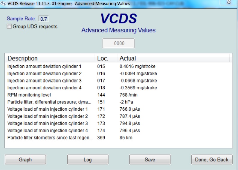
Task: Close the VCDS window
Action: (x=229, y=2)
